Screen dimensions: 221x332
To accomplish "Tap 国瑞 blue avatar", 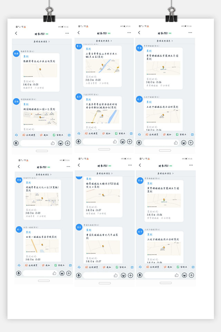I will 16,101.
